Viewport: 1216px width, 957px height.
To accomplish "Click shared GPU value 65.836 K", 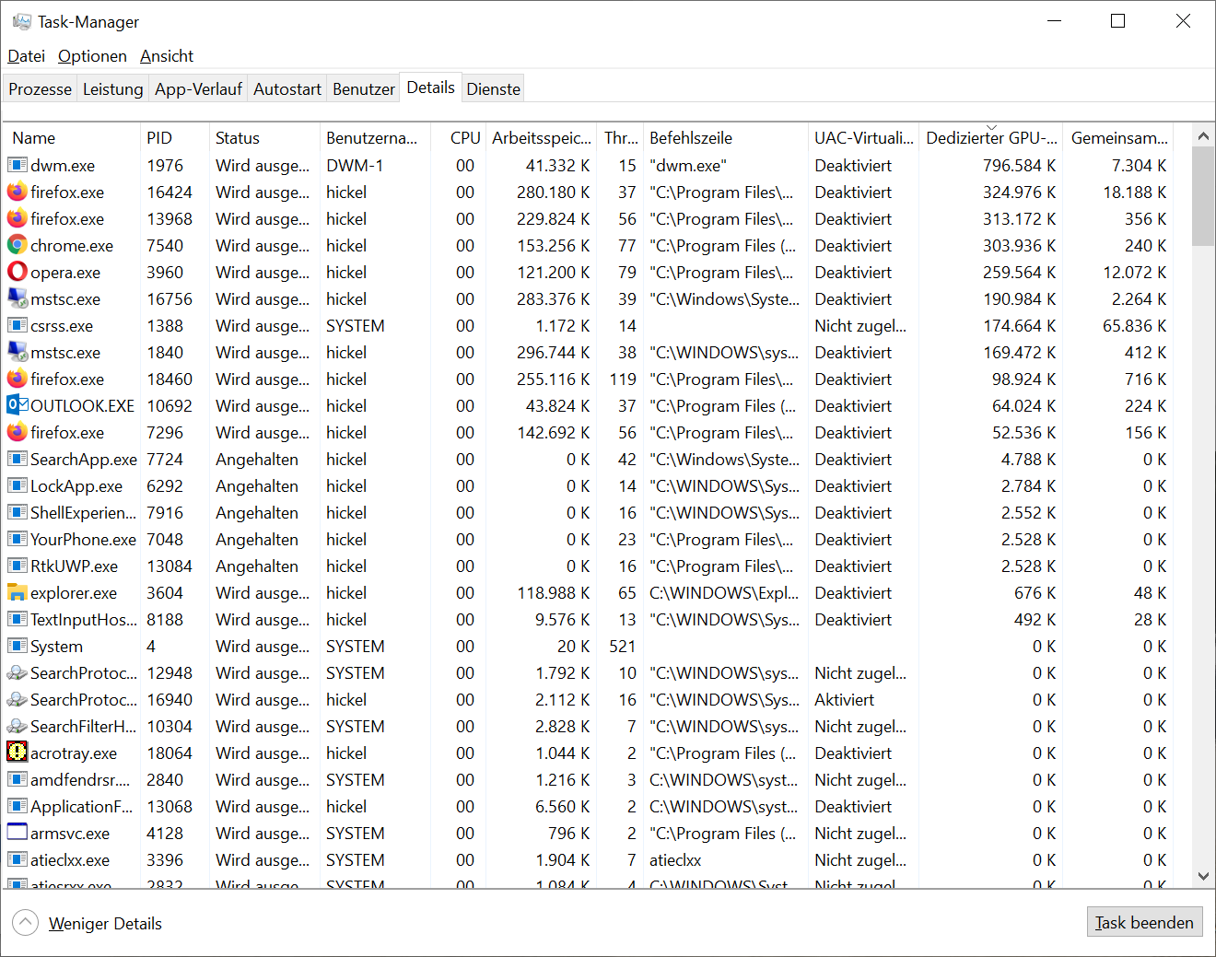I will [1134, 326].
